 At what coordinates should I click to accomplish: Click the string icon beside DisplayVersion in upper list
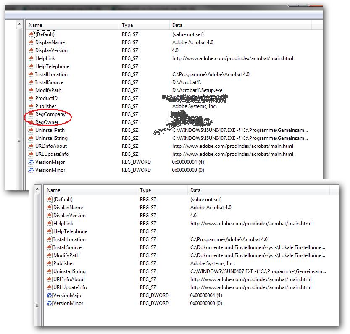pyautogui.click(x=31, y=50)
